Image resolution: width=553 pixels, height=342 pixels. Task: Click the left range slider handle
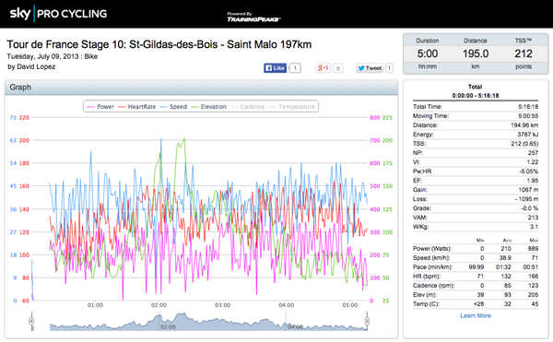31,321
